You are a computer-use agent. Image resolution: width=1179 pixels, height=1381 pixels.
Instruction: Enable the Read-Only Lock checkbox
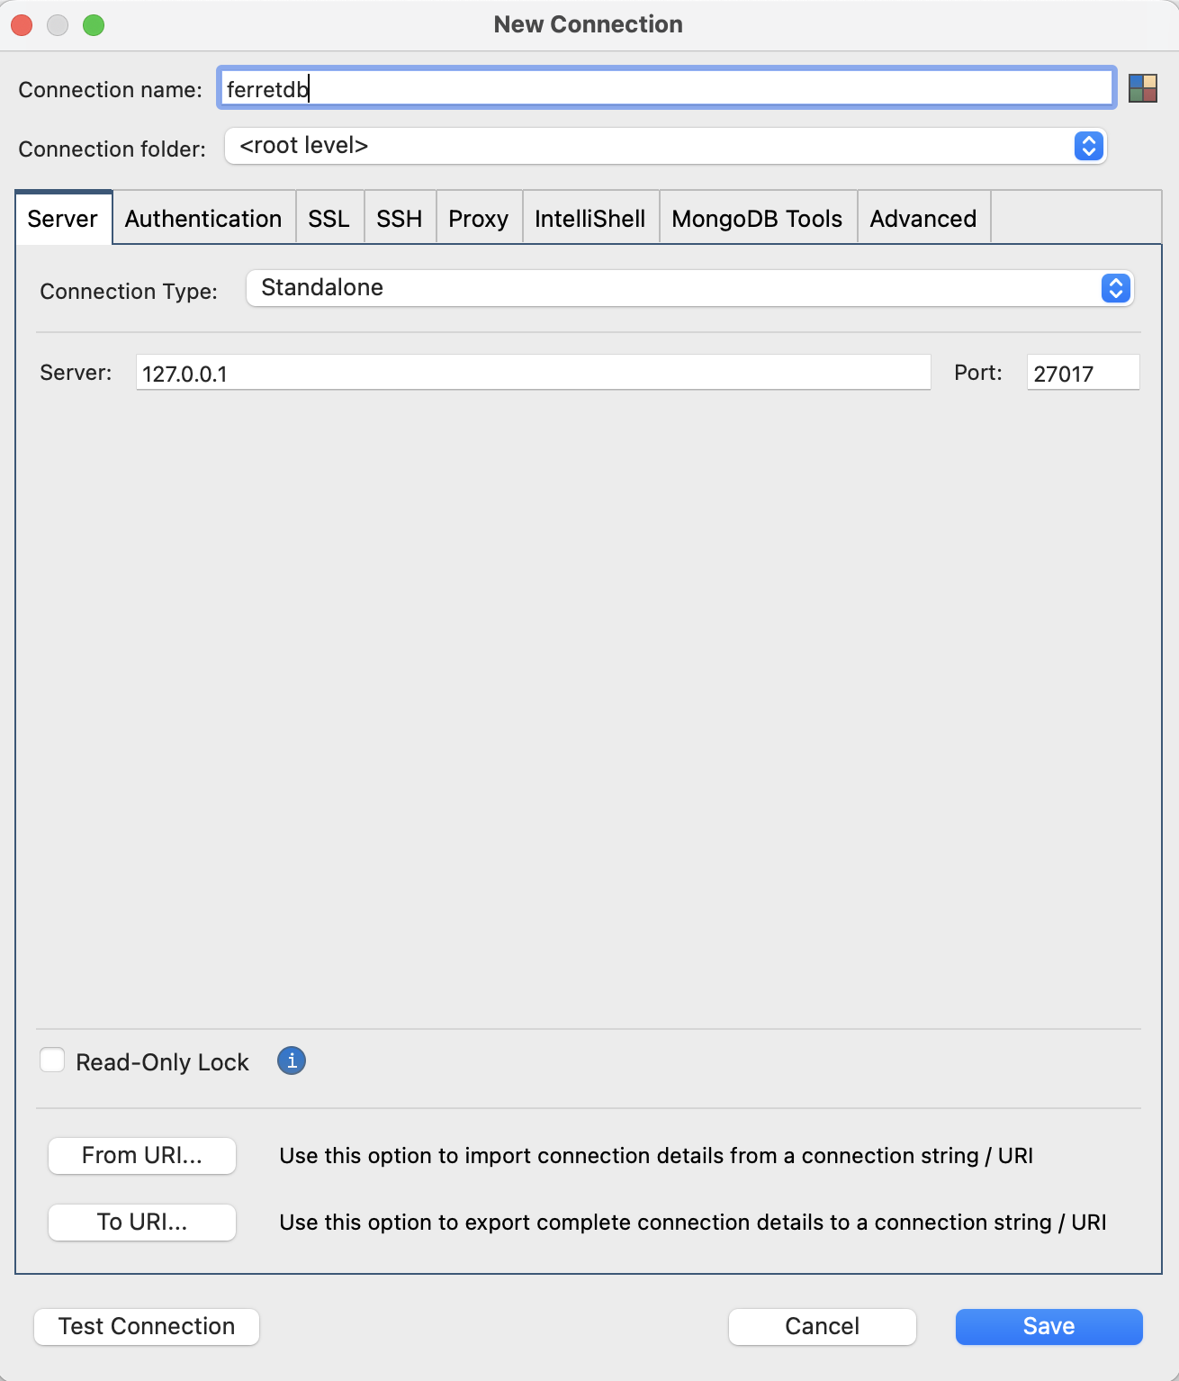[53, 1061]
